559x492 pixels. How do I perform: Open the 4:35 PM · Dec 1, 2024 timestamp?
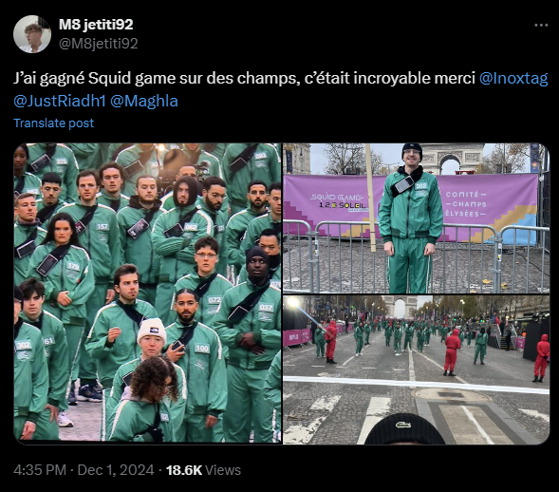pos(84,470)
